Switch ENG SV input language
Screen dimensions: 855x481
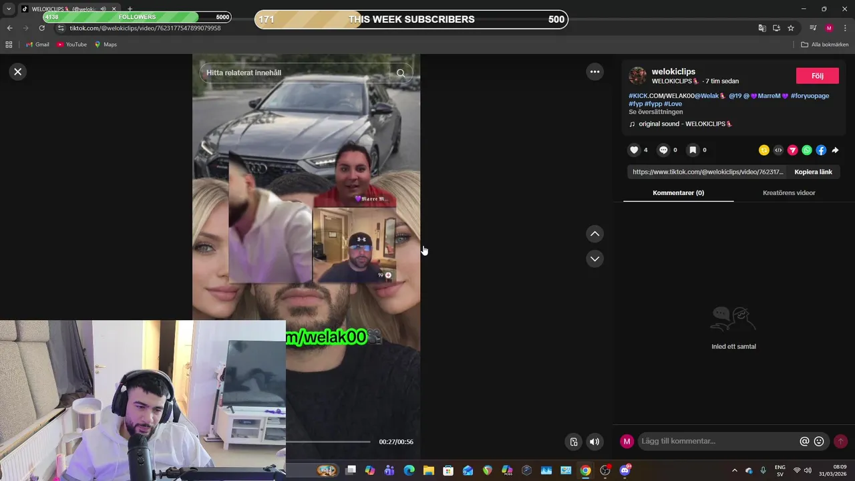pos(780,470)
